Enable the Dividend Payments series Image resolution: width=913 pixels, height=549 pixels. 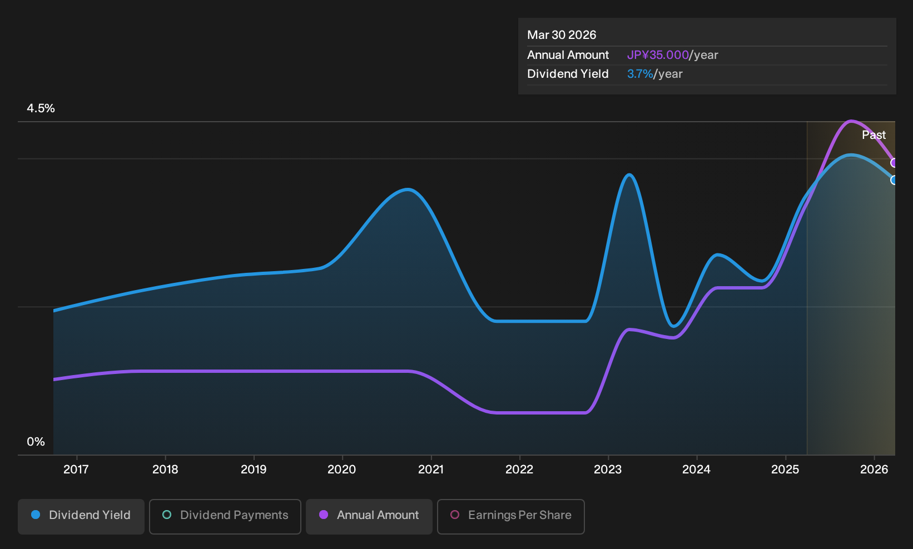click(x=225, y=517)
